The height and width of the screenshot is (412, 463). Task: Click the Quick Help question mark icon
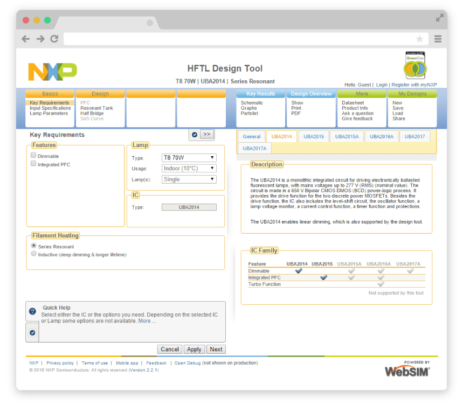click(32, 311)
